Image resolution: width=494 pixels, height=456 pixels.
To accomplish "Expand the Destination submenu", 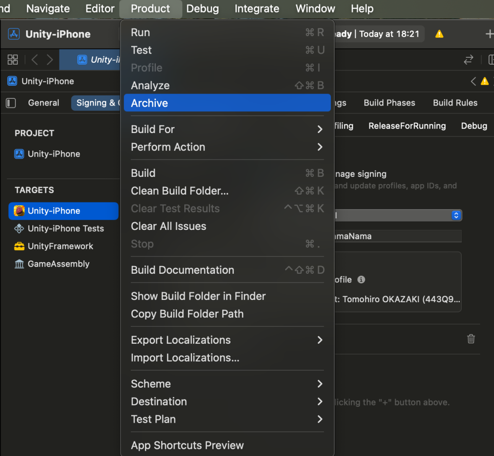I will (227, 402).
